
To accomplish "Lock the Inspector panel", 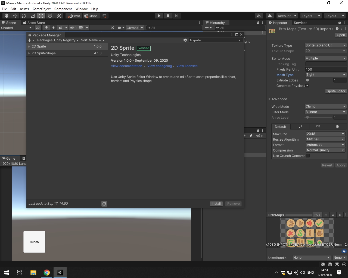I will 340,23.
